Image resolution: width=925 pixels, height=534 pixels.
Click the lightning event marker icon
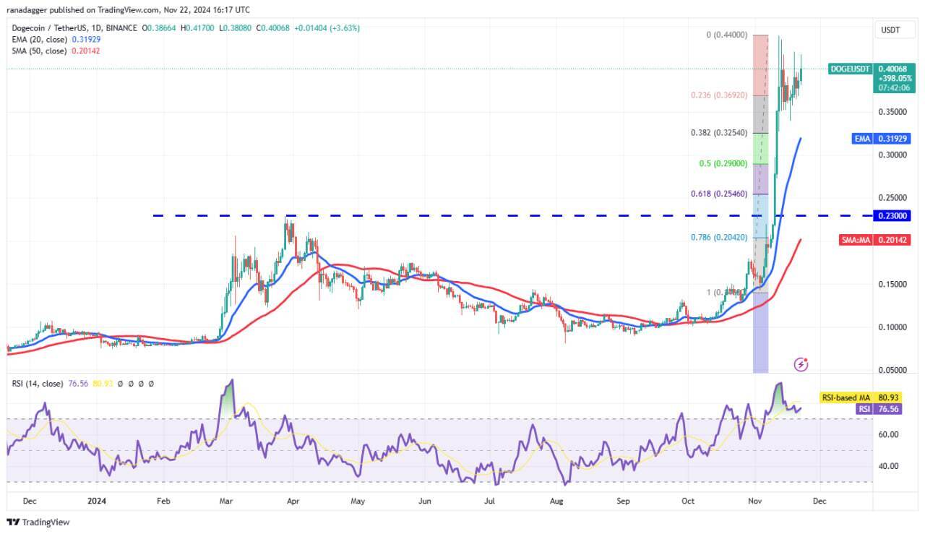pyautogui.click(x=801, y=364)
